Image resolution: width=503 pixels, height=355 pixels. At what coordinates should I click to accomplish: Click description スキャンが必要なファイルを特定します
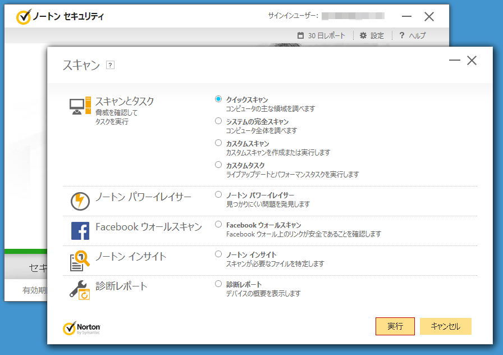click(275, 264)
